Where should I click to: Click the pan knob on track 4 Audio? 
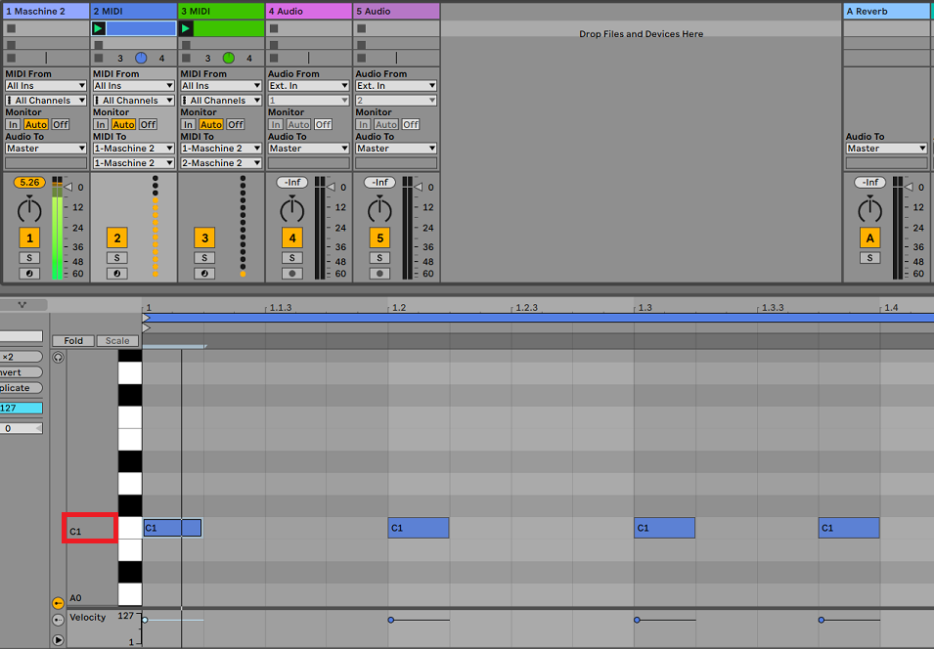tap(292, 209)
